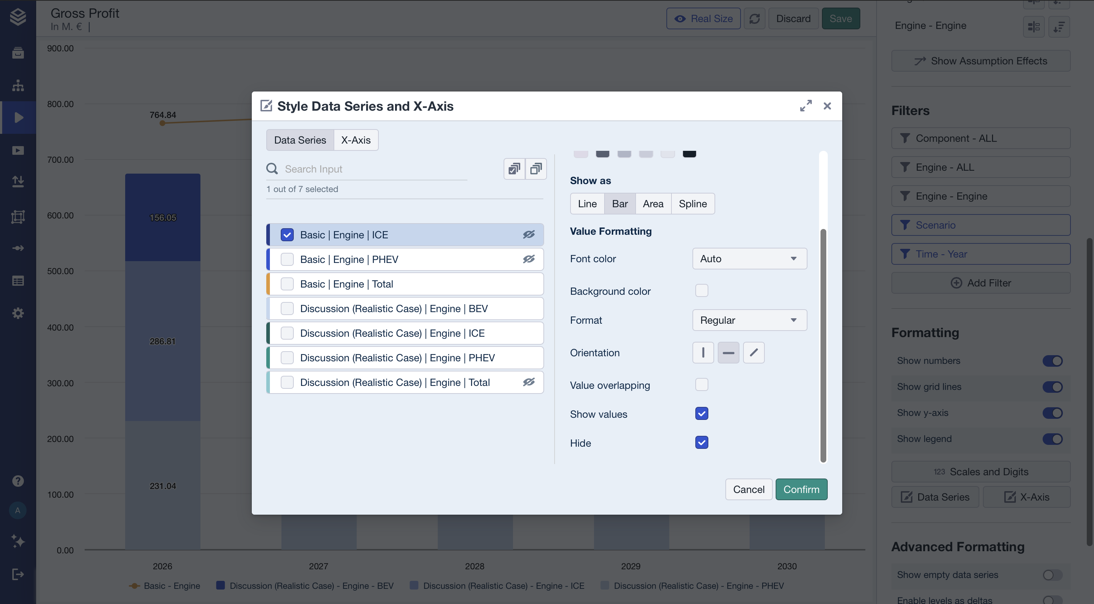The width and height of the screenshot is (1094, 604).
Task: Select horizontal orientation for values
Action: coord(728,352)
